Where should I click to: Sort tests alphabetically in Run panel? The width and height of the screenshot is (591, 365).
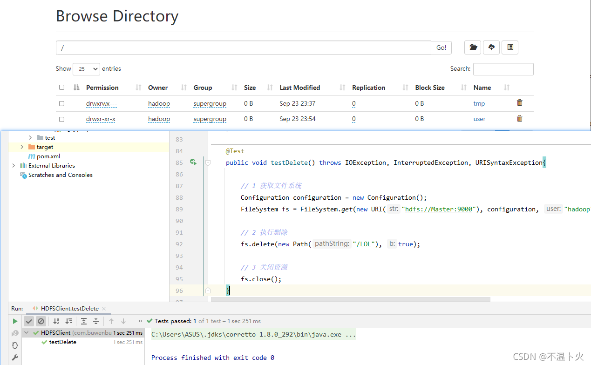click(56, 321)
